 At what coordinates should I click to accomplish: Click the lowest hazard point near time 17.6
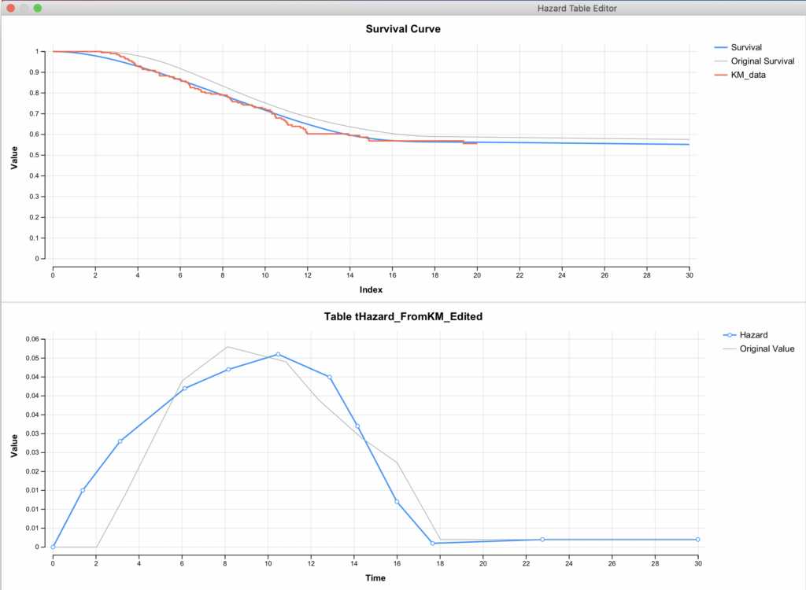pos(433,544)
